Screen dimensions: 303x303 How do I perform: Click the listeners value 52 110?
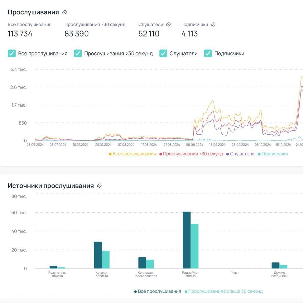pos(149,34)
